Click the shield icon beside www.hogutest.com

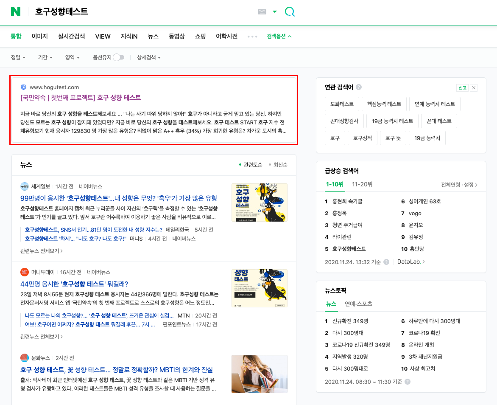(23, 87)
